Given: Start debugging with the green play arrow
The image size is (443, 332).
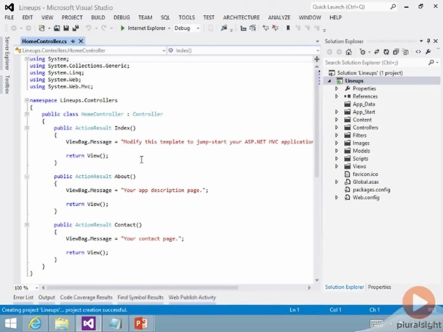Looking at the screenshot, I should [122, 28].
